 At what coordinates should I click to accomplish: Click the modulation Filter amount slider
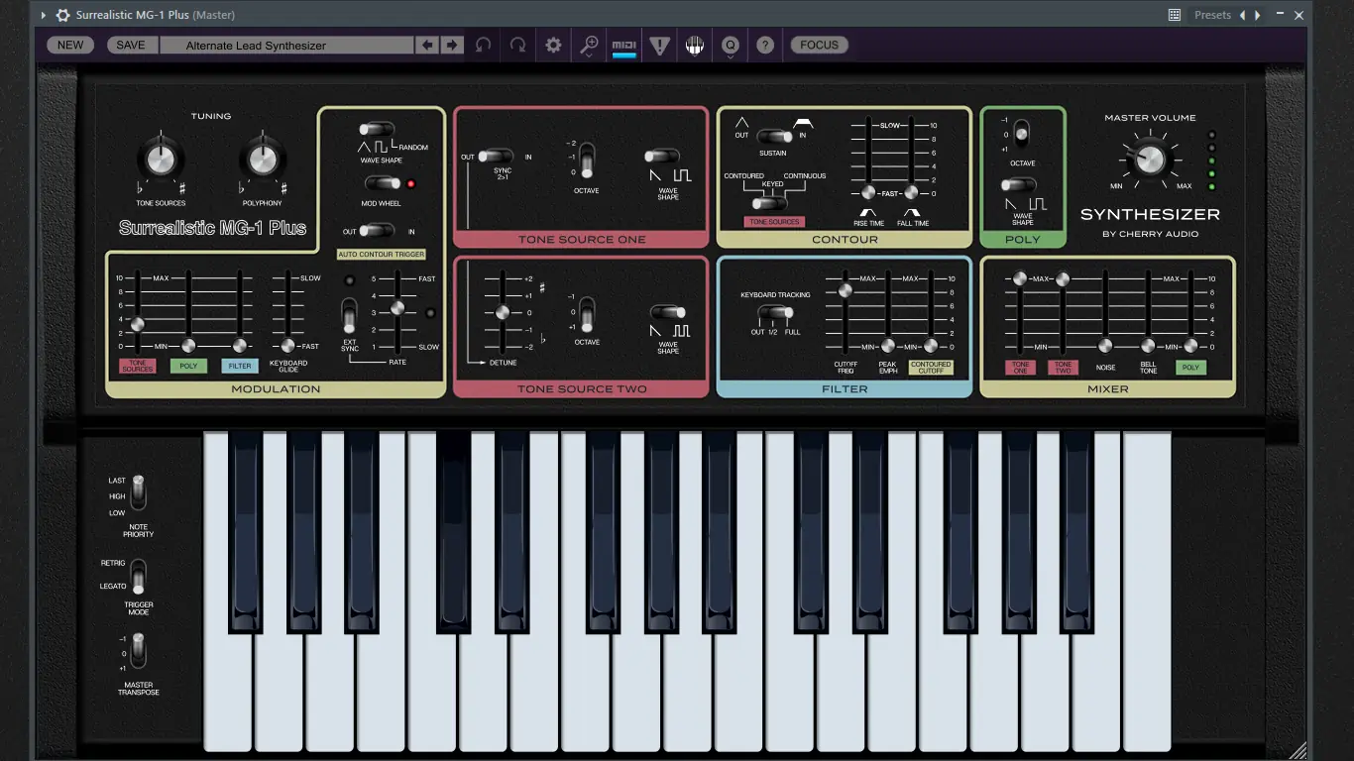pyautogui.click(x=239, y=346)
